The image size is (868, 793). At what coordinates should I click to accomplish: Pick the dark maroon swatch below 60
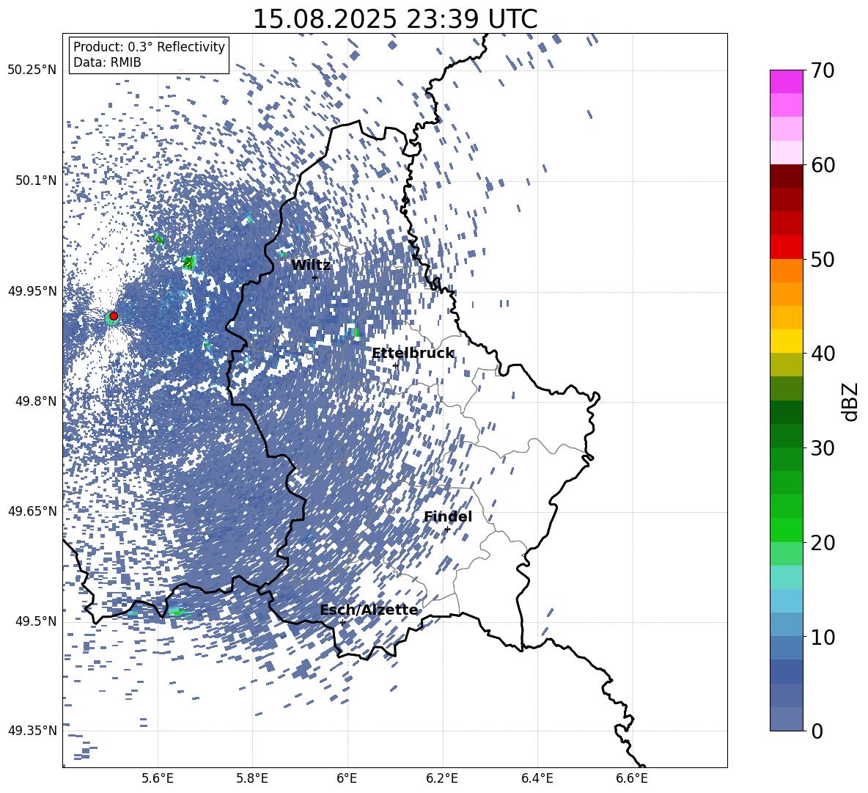787,176
